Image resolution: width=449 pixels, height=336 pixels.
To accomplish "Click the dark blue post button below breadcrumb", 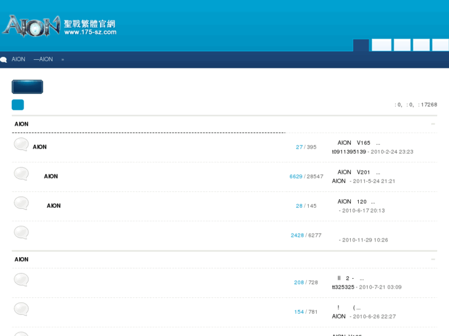I will [28, 87].
